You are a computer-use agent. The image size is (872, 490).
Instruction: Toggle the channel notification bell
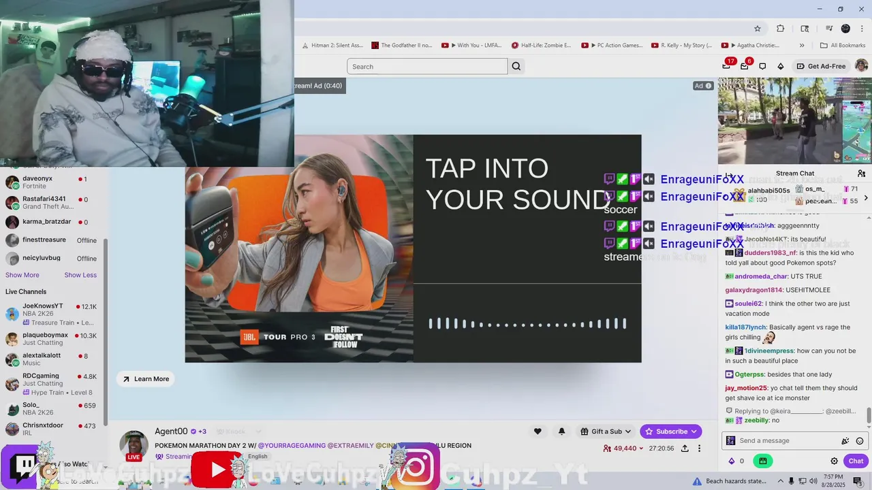point(561,431)
